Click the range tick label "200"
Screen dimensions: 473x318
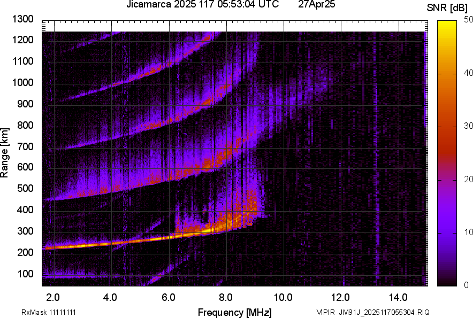pos(25,252)
